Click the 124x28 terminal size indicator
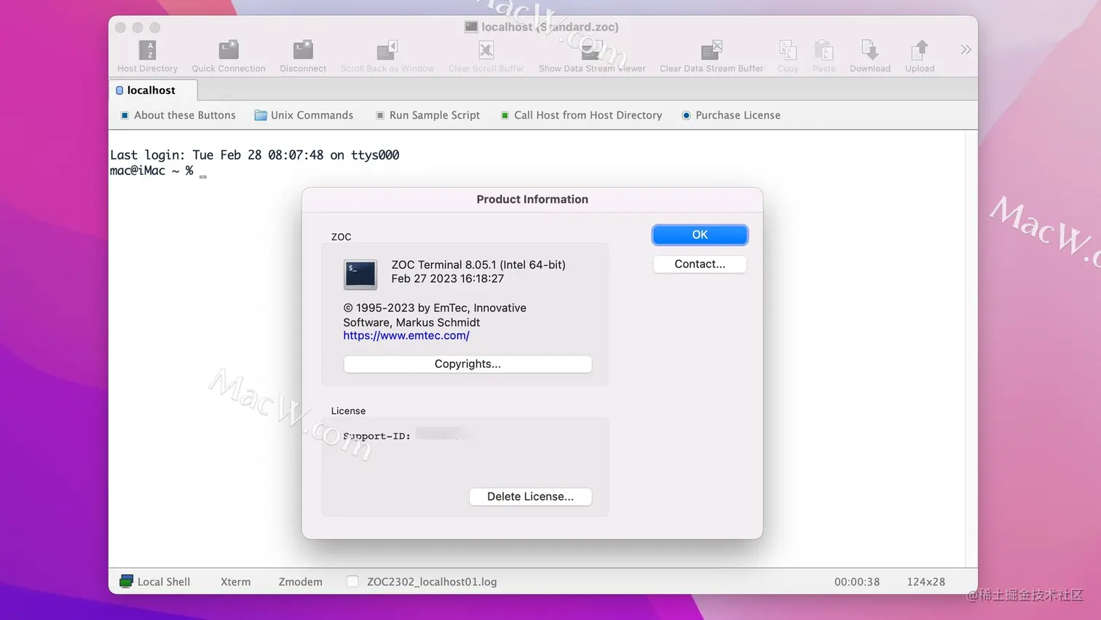1101x620 pixels. click(x=926, y=582)
